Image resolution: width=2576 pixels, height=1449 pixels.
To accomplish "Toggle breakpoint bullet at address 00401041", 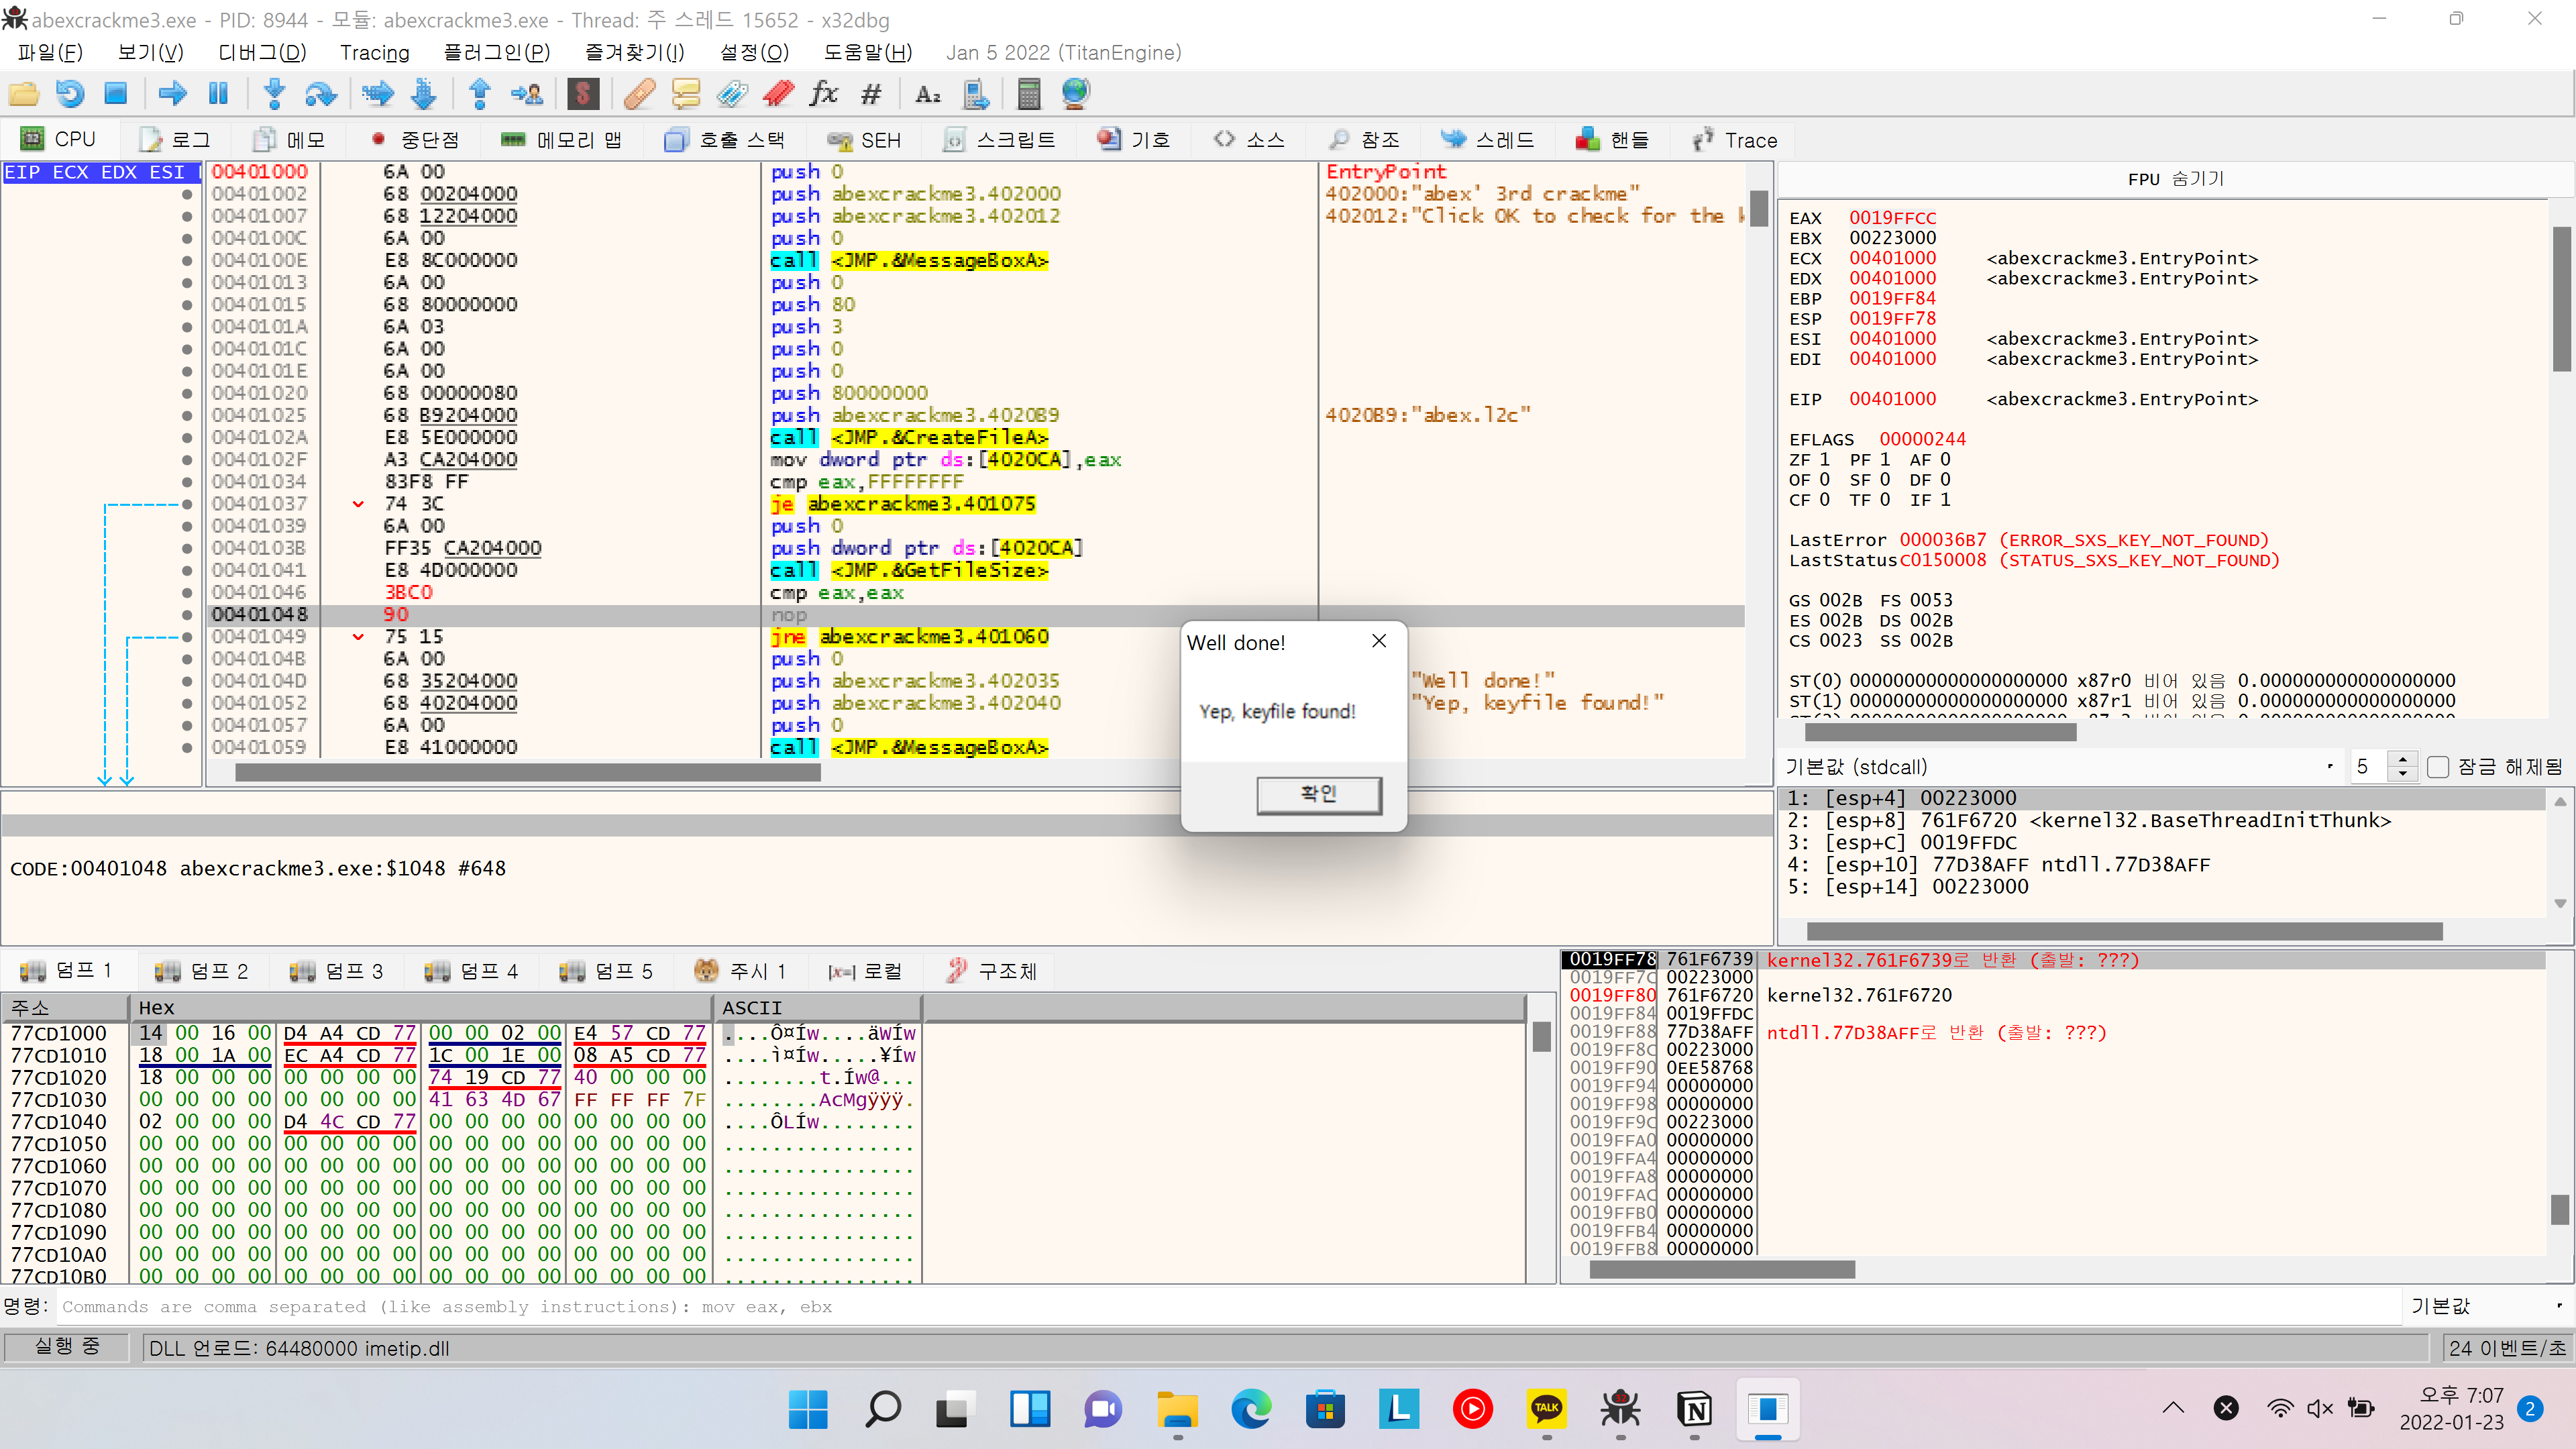I will pyautogui.click(x=187, y=570).
